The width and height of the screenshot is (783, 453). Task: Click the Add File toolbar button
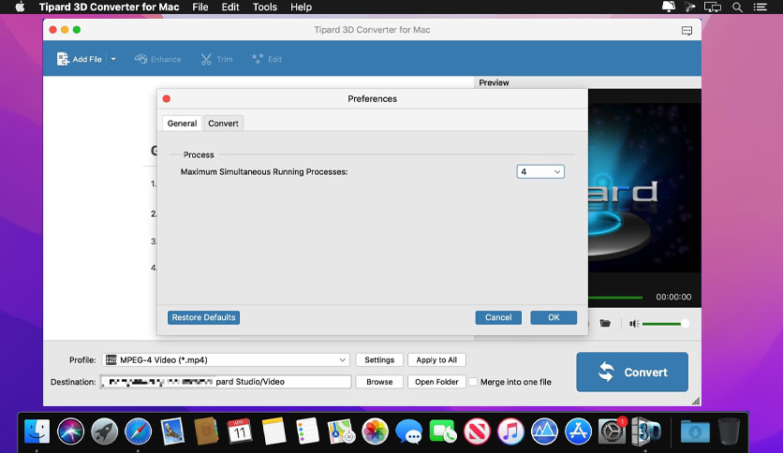coord(79,59)
